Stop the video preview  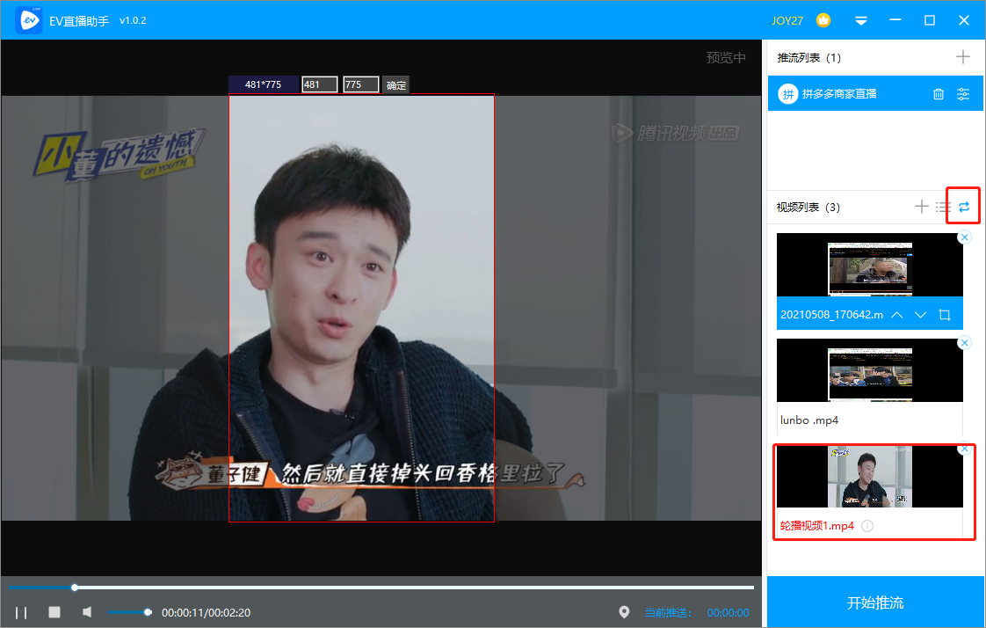pyautogui.click(x=54, y=612)
